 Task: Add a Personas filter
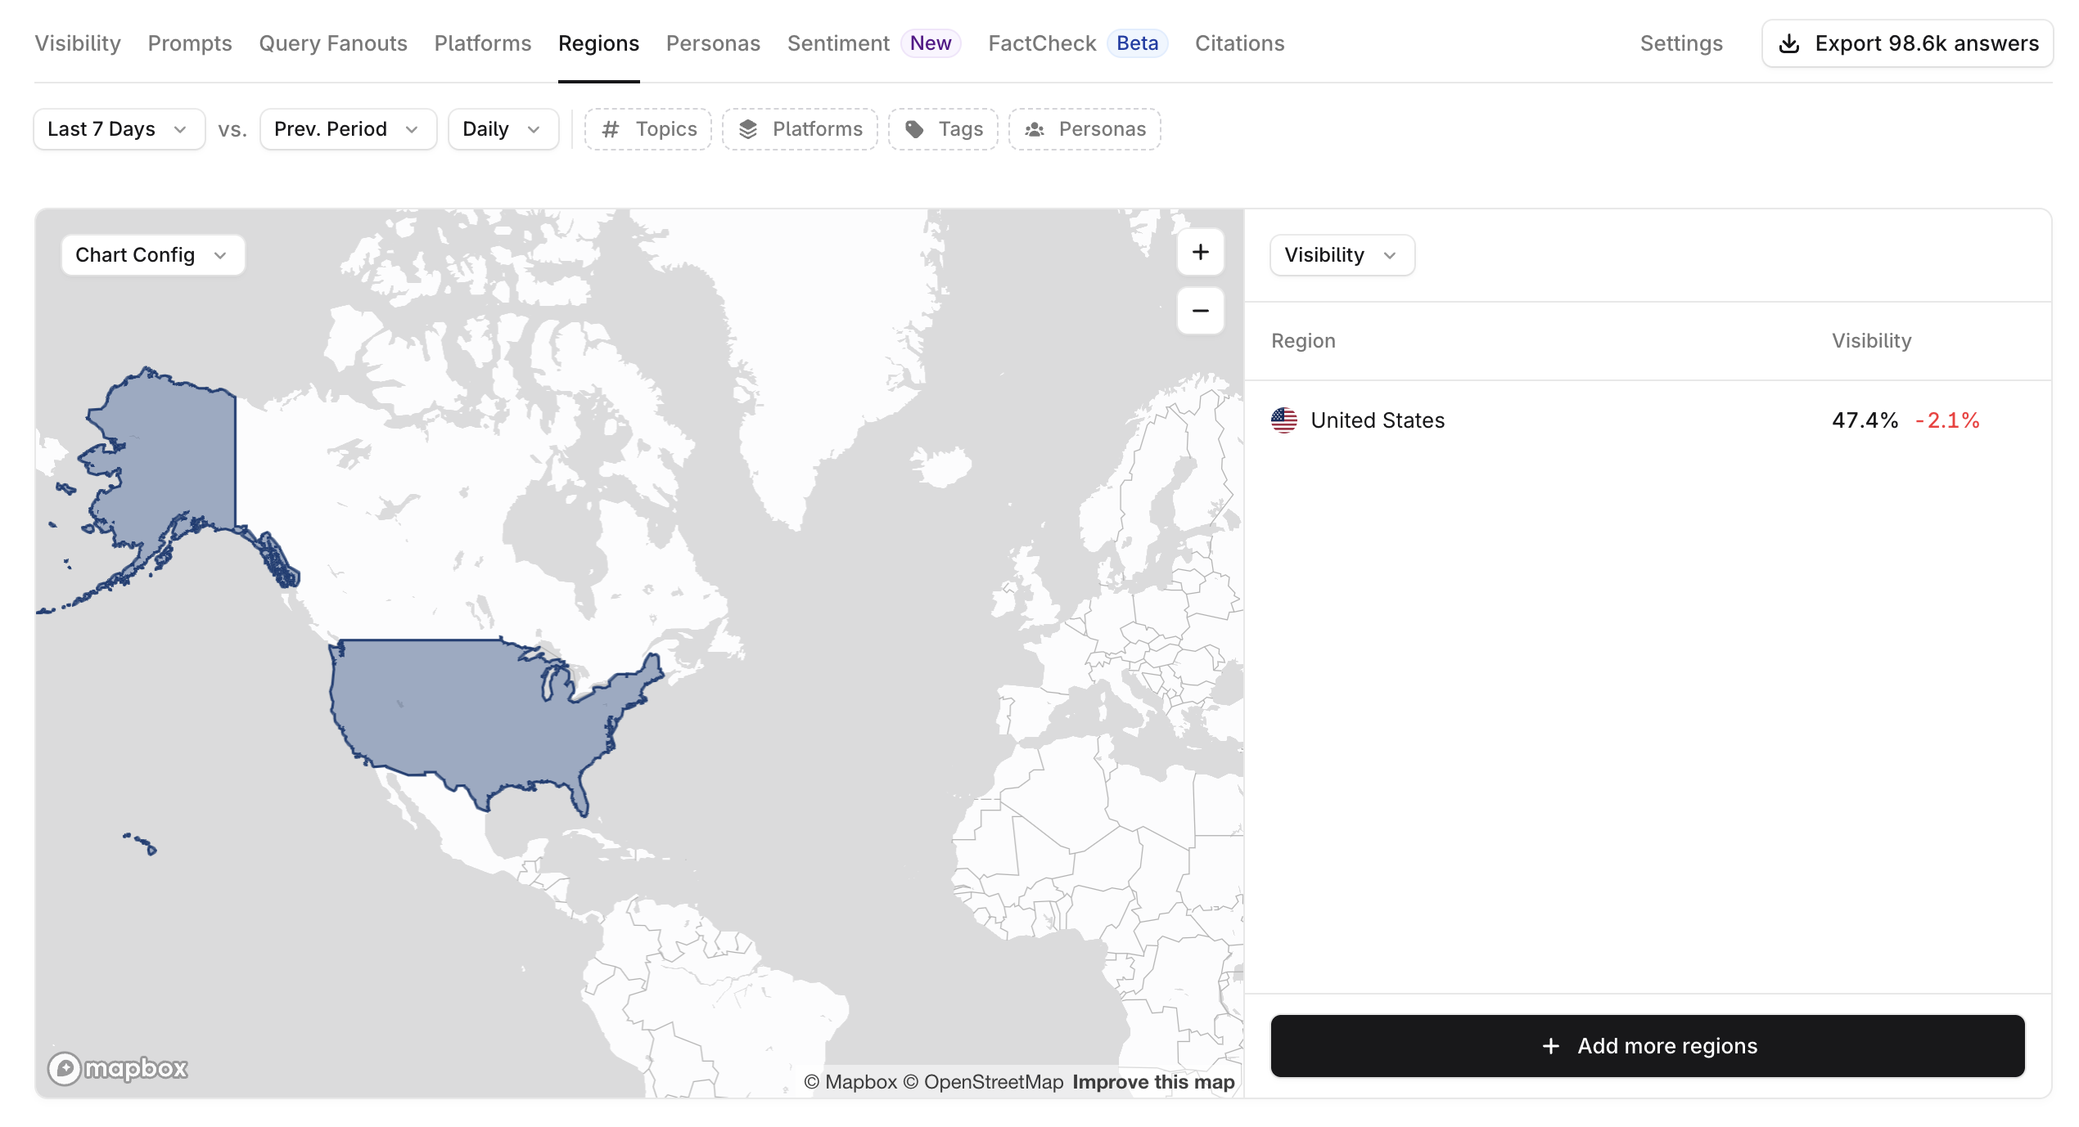[x=1085, y=129]
